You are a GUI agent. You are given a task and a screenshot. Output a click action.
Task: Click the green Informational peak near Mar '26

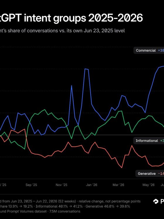coord(120,111)
